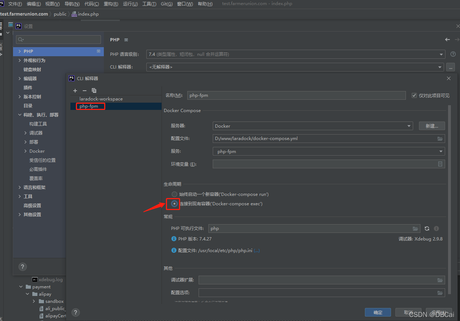
Task: Select the Keymap (键盘映射) settings item
Action: (x=32, y=70)
